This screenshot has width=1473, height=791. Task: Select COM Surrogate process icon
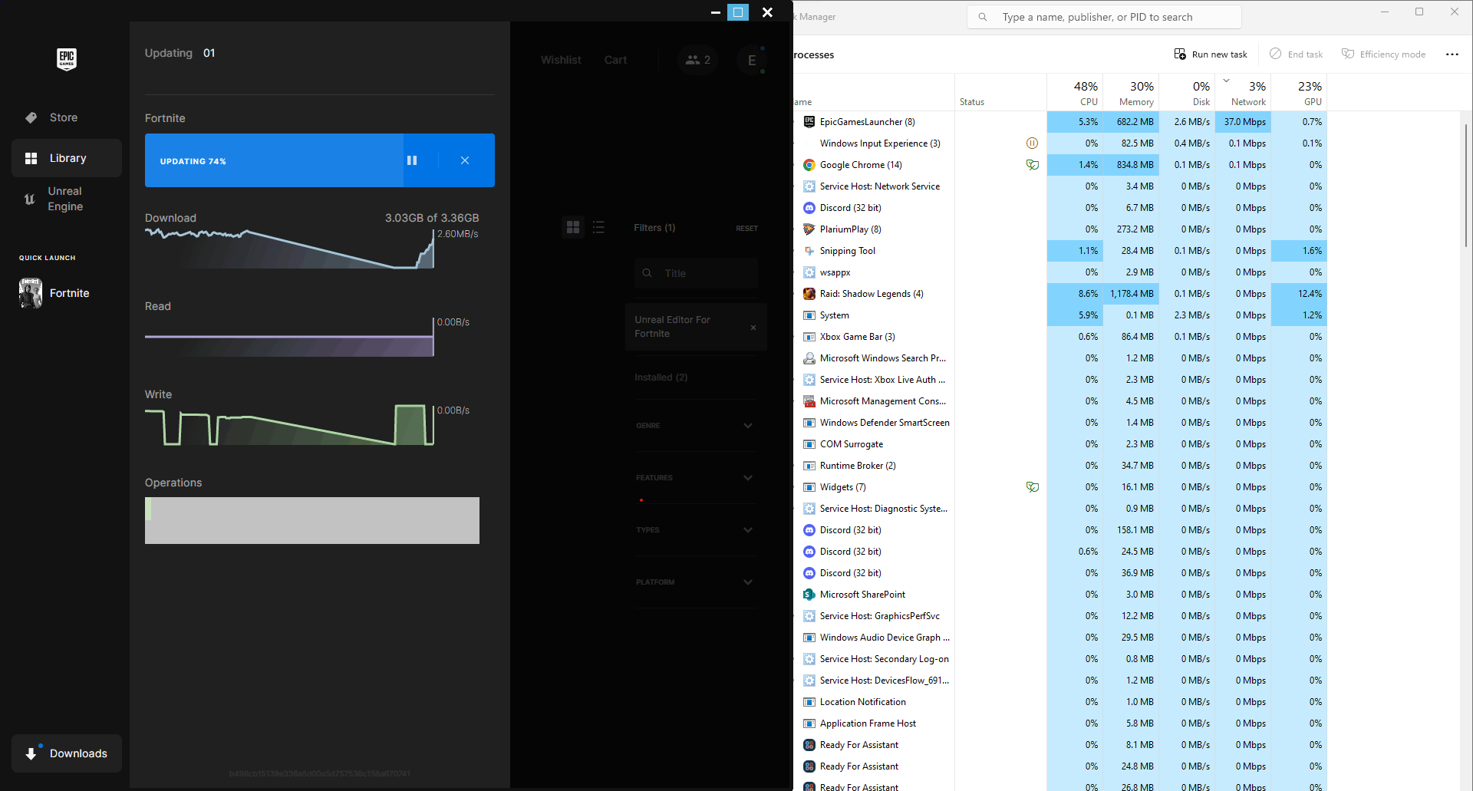click(x=809, y=444)
